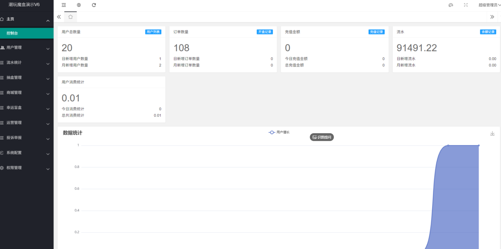Click the list icon beside 幸运盲盒
The width and height of the screenshot is (501, 249).
(x=2, y=108)
